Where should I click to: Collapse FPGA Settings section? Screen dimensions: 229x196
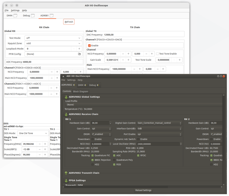[66, 181]
